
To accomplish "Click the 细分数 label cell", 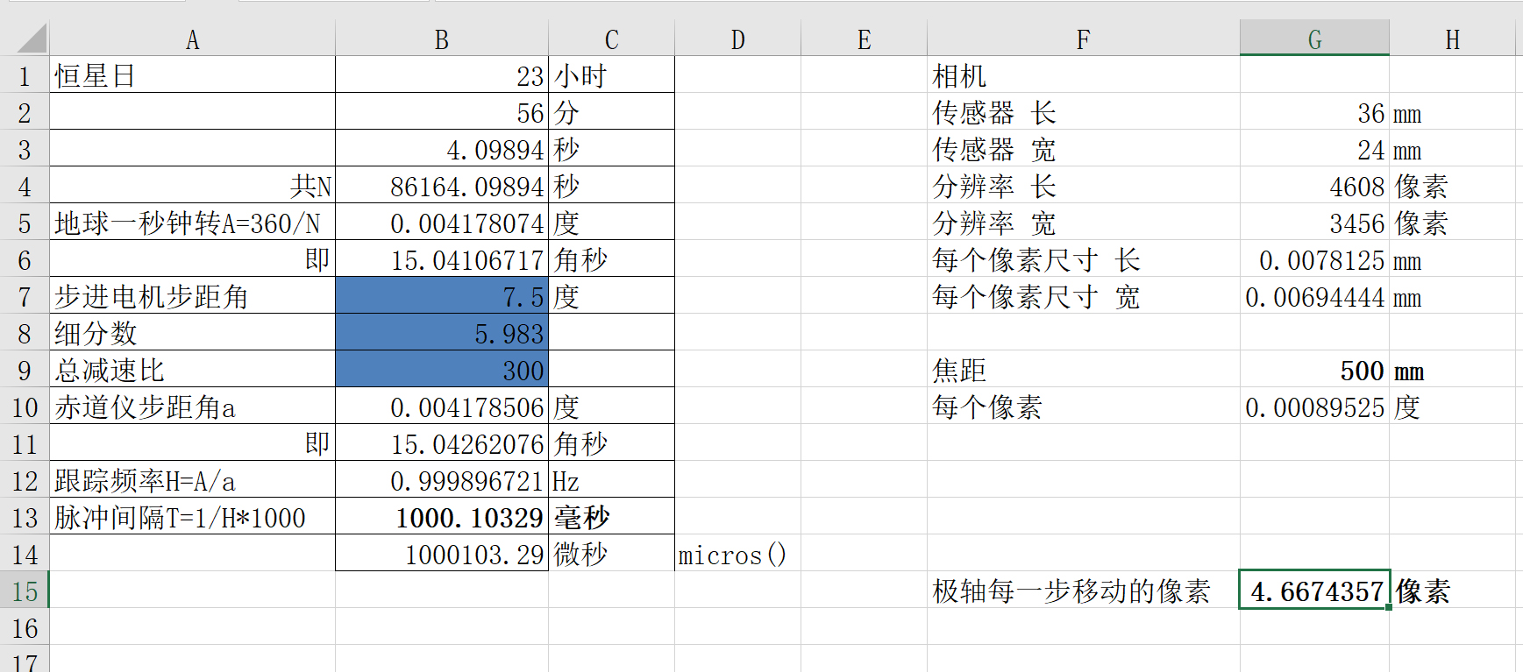I will pos(193,333).
